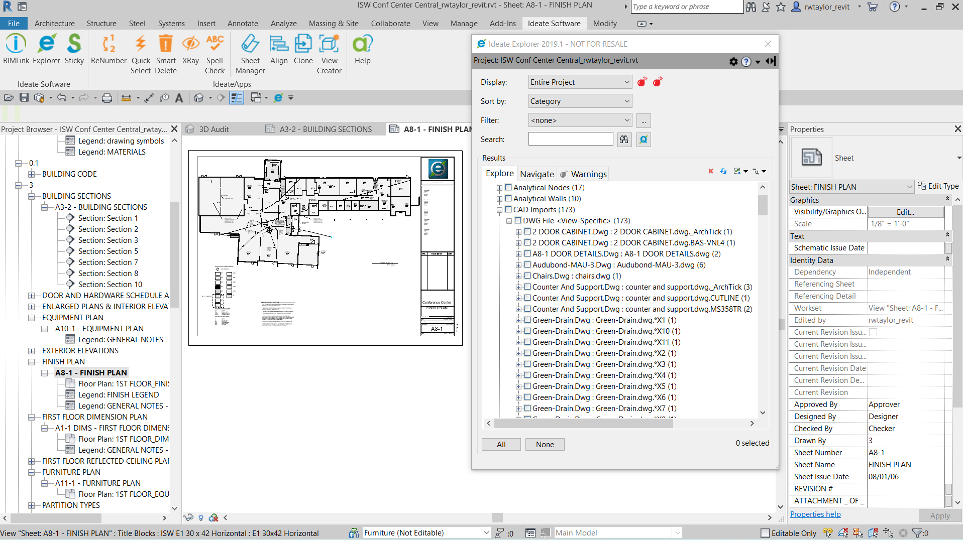Open the Display dropdown showing Entire Project
Viewport: 963px width, 540px height.
point(580,82)
